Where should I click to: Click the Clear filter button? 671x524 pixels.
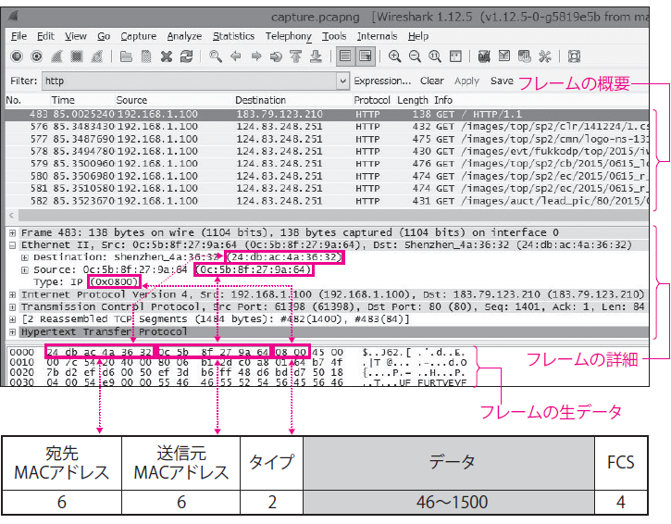(x=432, y=81)
